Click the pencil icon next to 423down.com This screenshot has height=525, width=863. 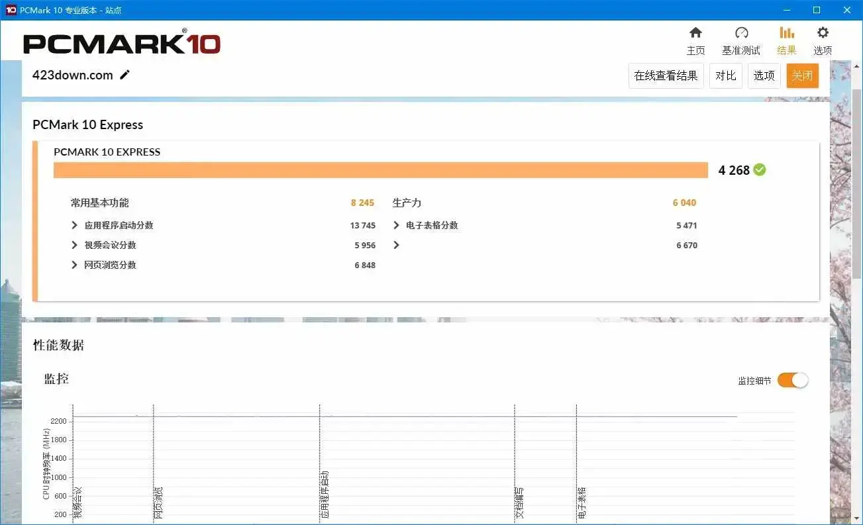(125, 75)
